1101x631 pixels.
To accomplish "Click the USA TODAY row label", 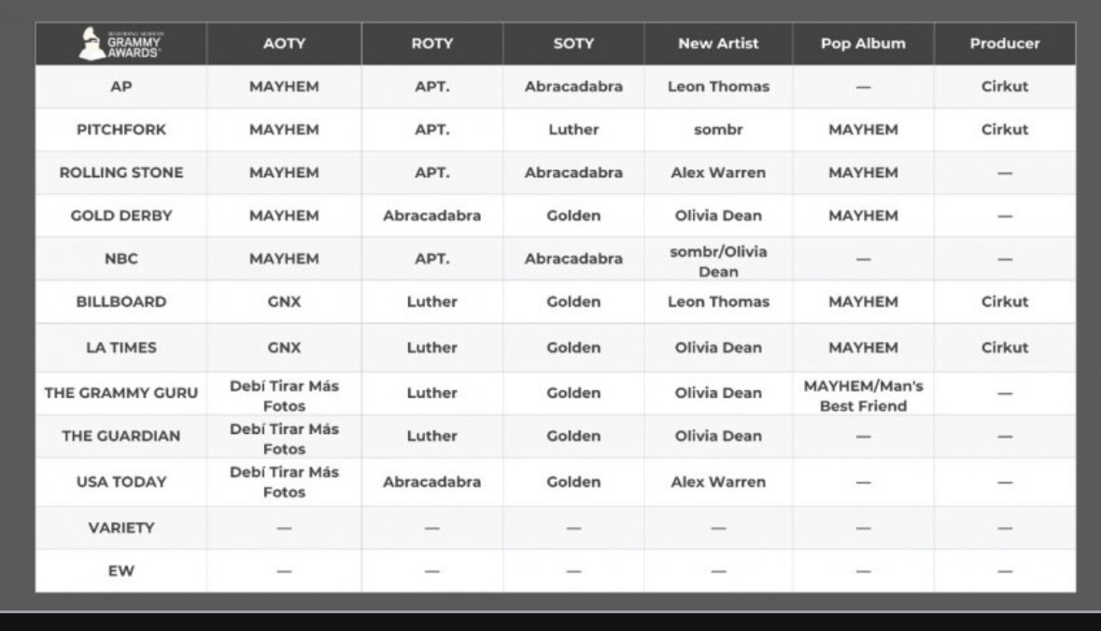I will (x=120, y=483).
